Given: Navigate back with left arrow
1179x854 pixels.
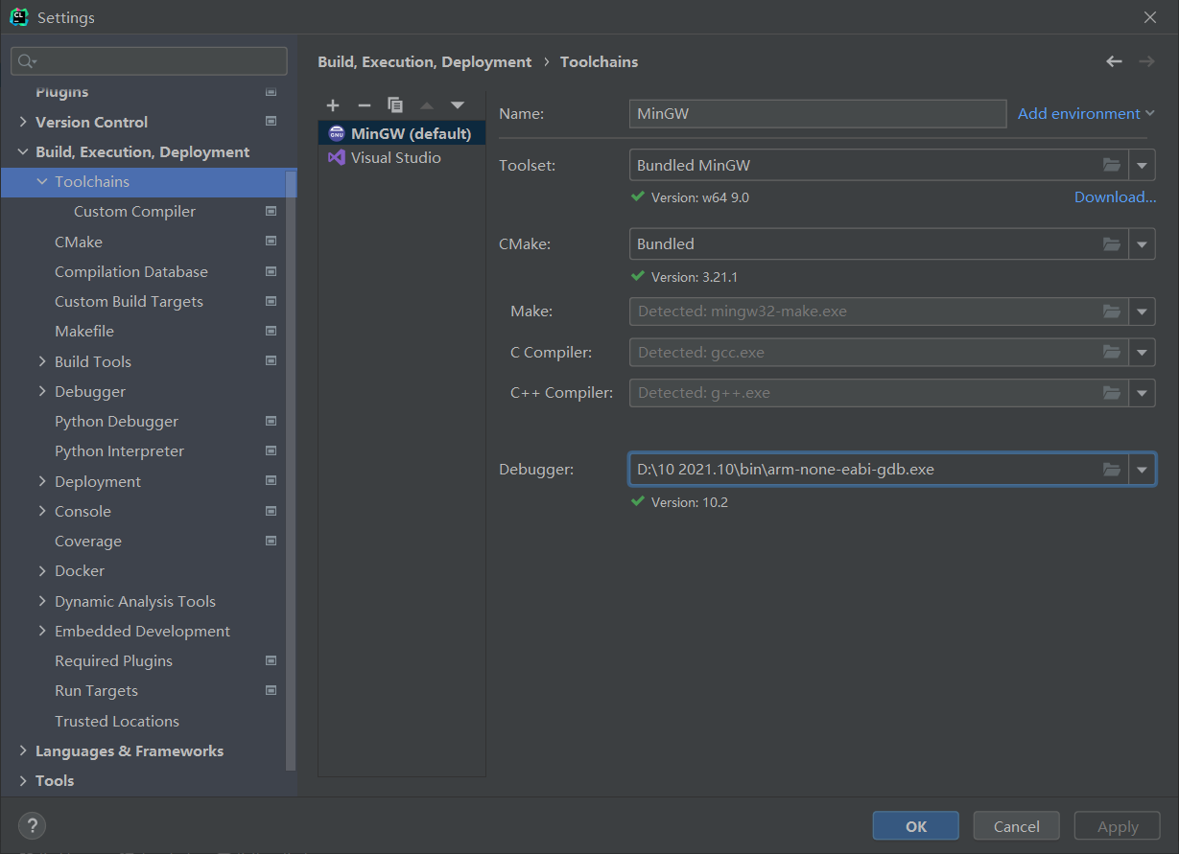Looking at the screenshot, I should (1114, 61).
